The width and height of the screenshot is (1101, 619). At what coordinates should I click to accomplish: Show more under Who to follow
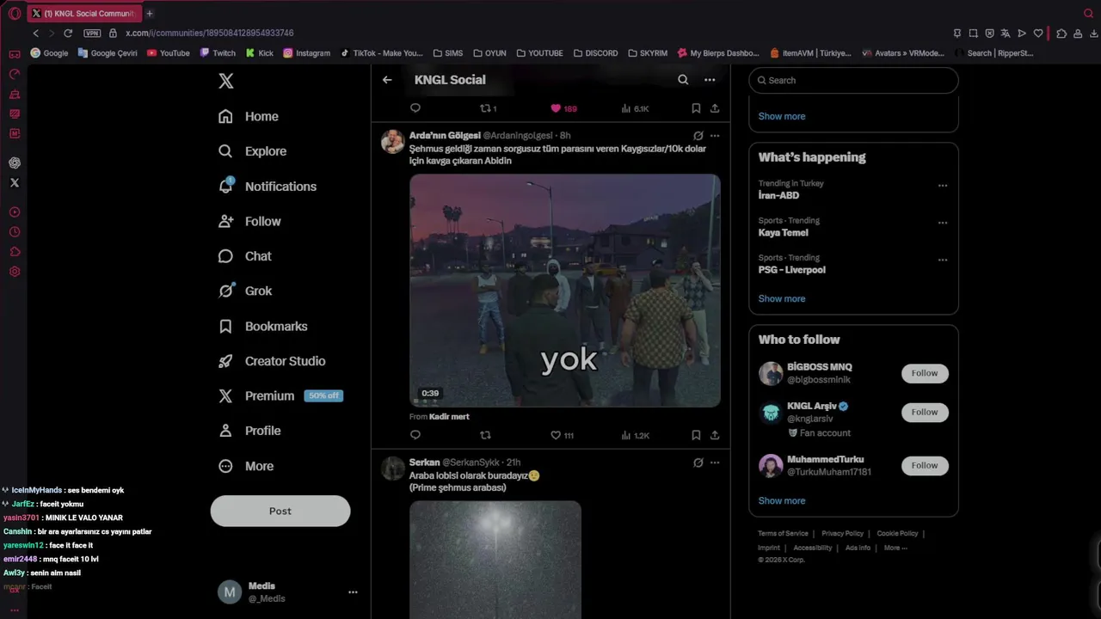click(x=782, y=500)
